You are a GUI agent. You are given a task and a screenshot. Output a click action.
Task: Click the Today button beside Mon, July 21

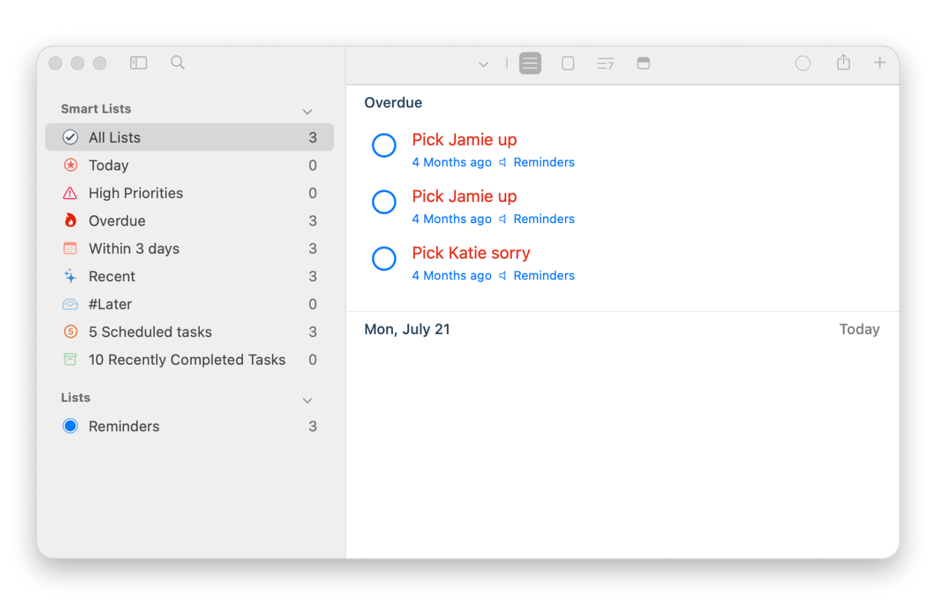point(859,329)
